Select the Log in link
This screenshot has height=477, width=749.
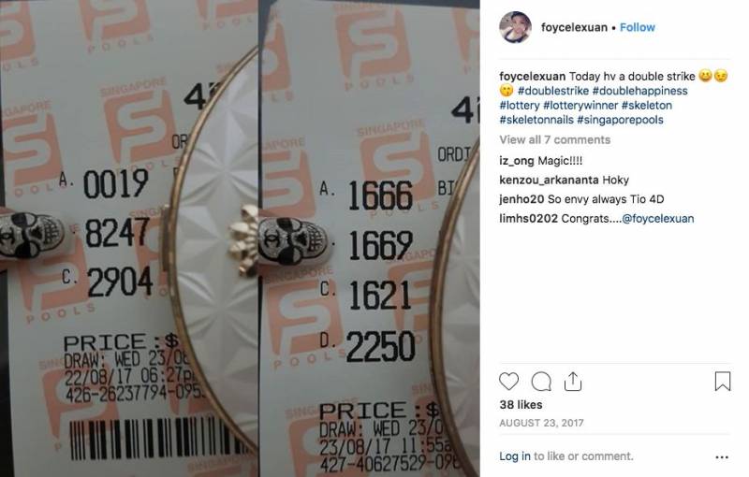coord(514,456)
